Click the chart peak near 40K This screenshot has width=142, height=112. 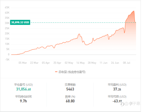(x=134, y=11)
